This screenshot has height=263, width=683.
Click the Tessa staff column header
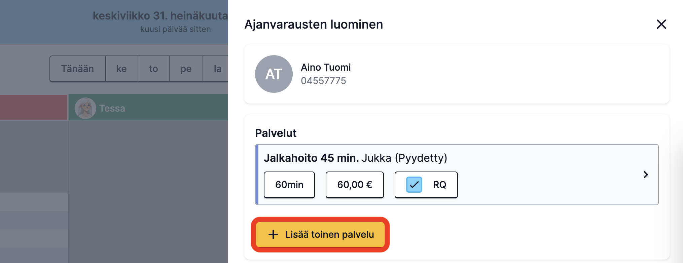point(148,108)
